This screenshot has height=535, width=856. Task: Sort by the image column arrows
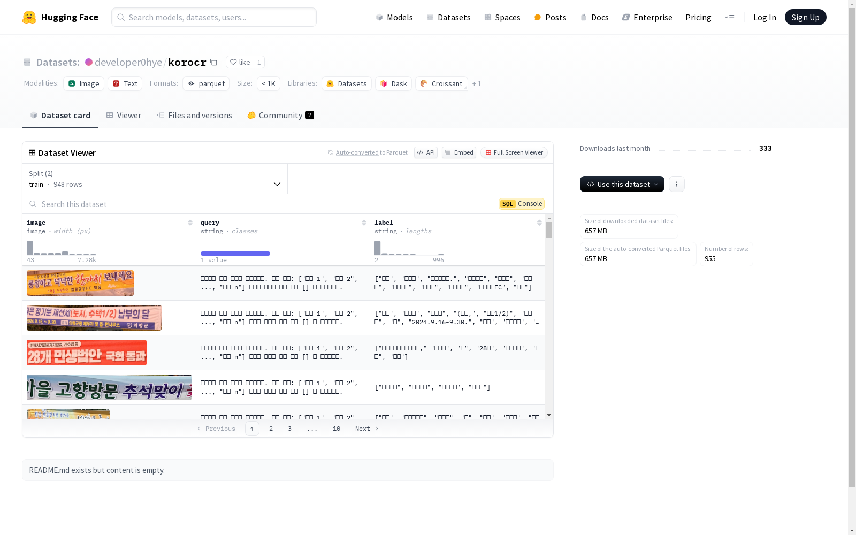coord(190,223)
